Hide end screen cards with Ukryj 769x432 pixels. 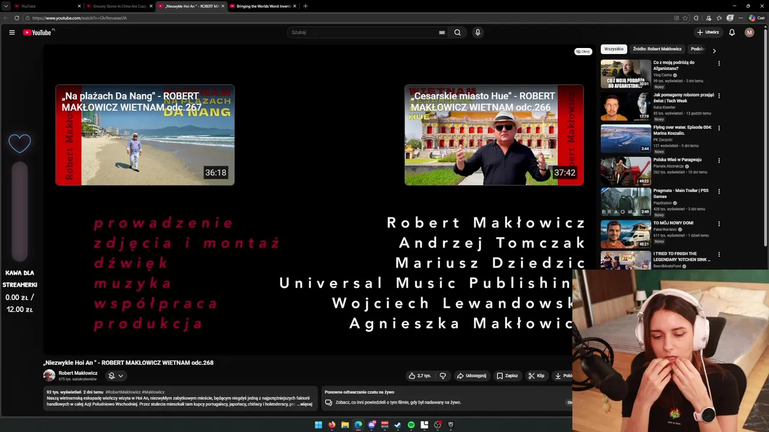point(583,52)
